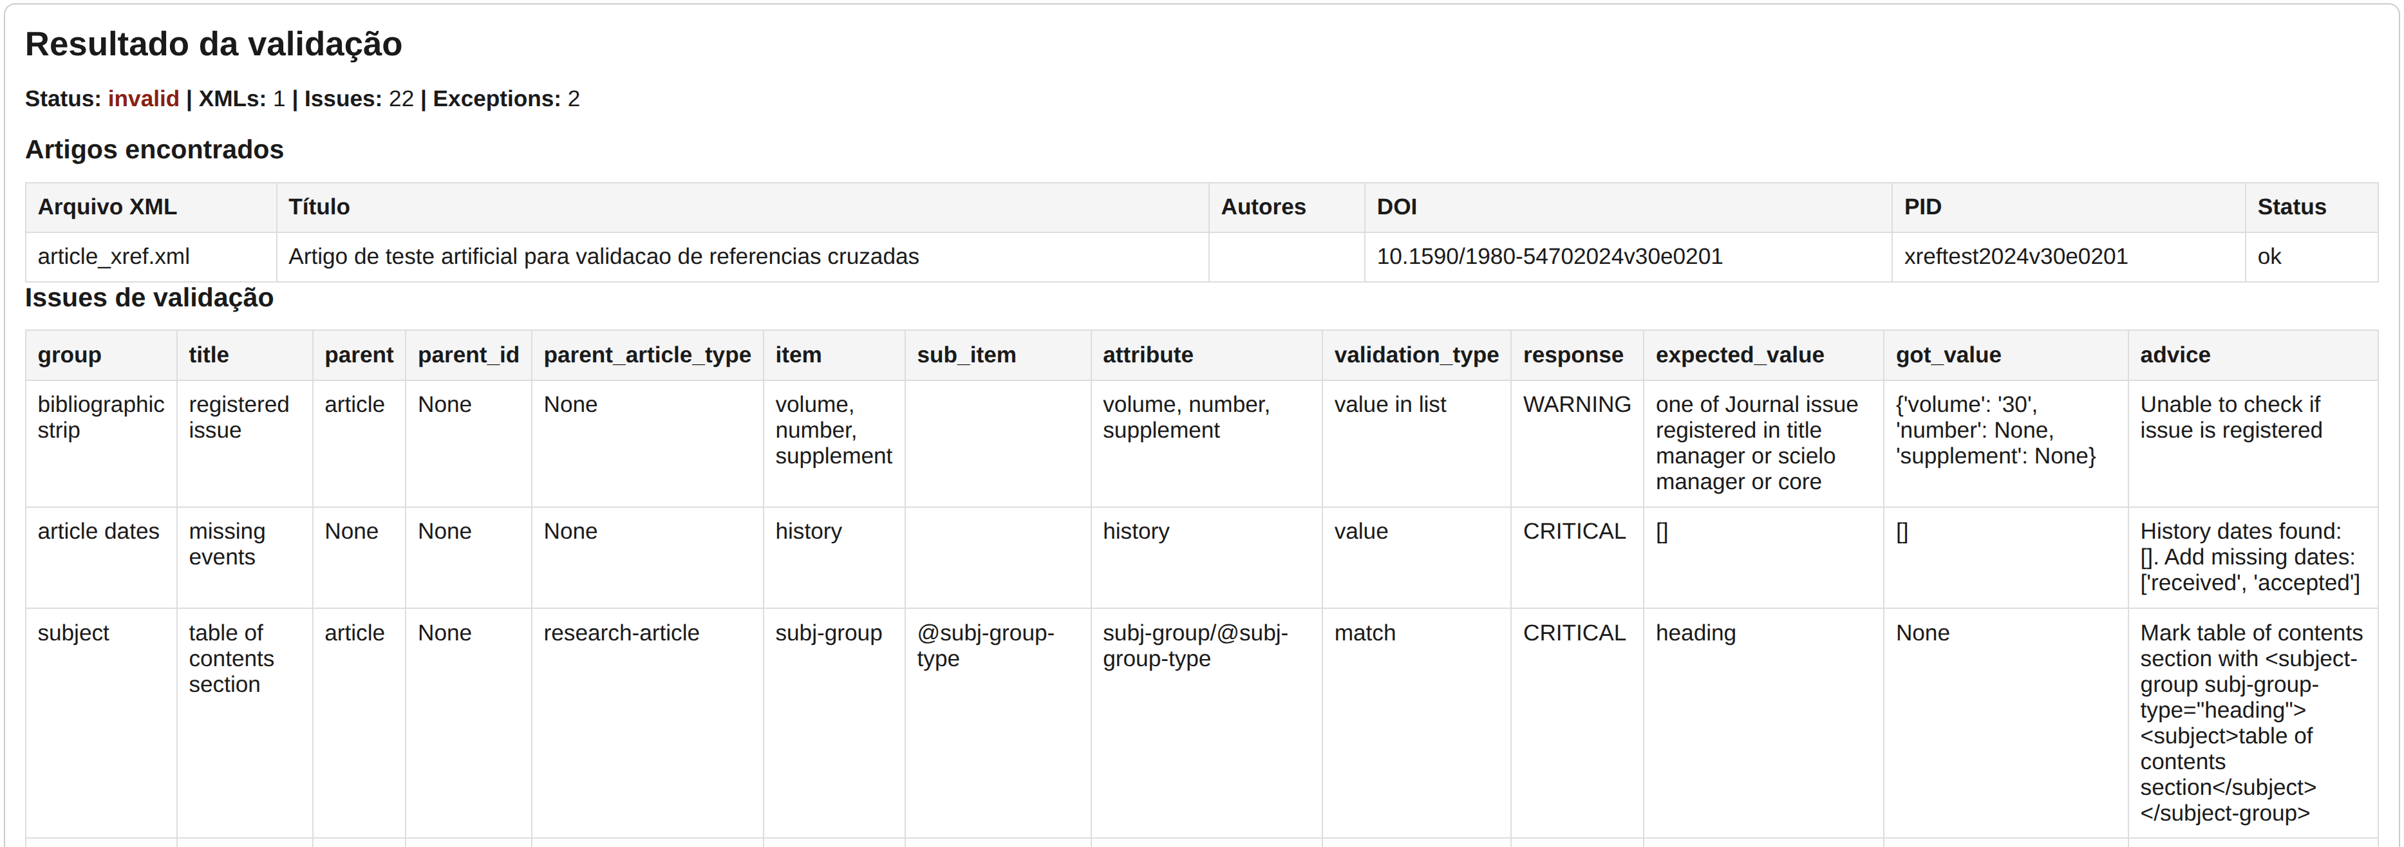Click the 'Resultado da validação' heading
This screenshot has height=847, width=2404.
point(212,45)
